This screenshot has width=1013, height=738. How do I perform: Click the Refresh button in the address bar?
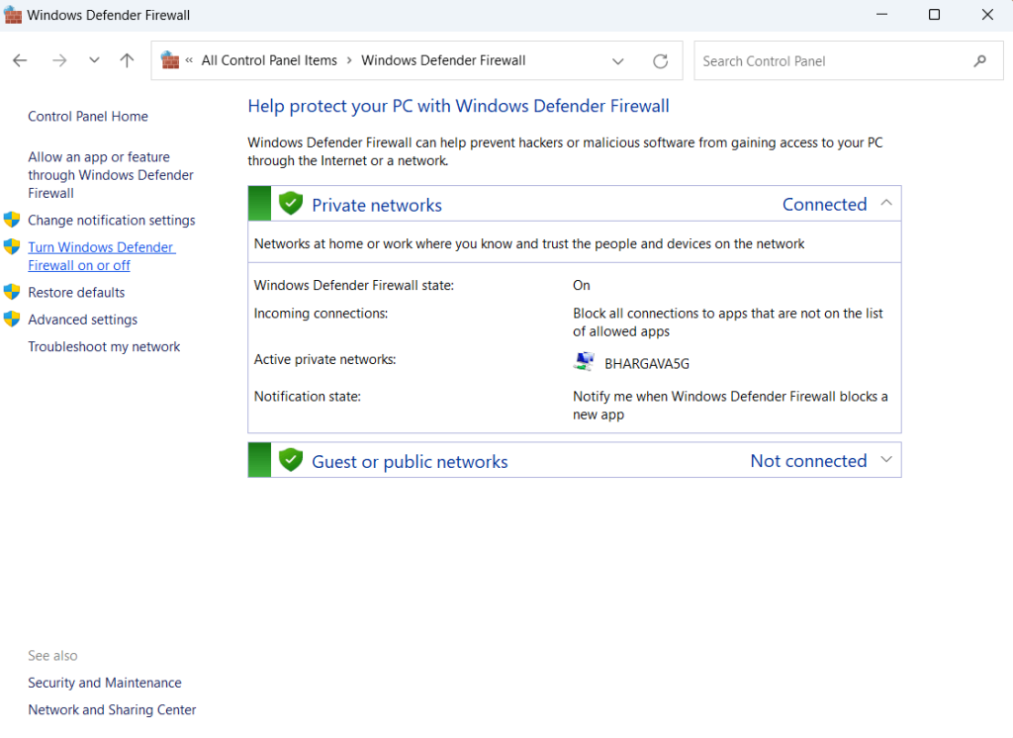(x=660, y=60)
